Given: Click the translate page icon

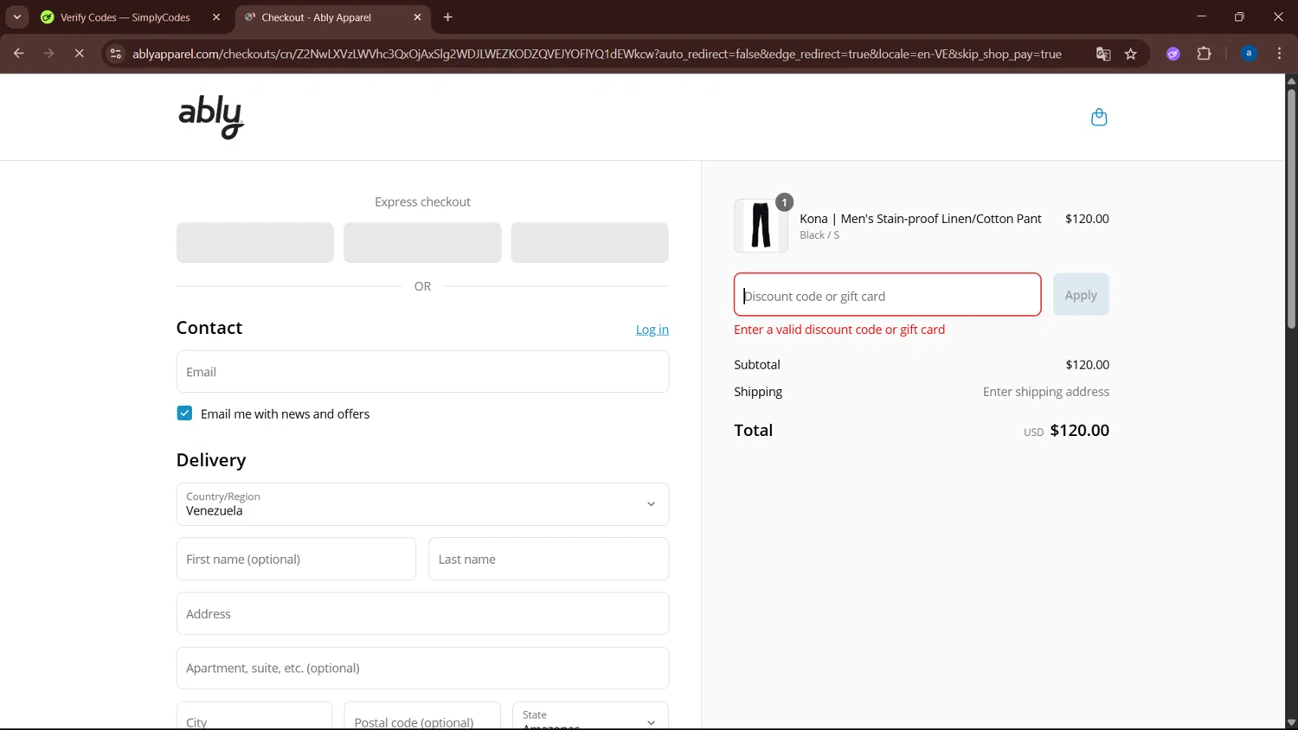Looking at the screenshot, I should tap(1103, 54).
